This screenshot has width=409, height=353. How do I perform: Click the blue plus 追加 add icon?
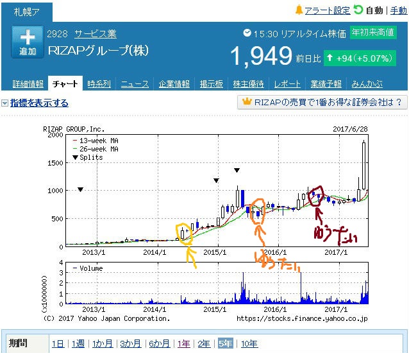click(x=28, y=42)
